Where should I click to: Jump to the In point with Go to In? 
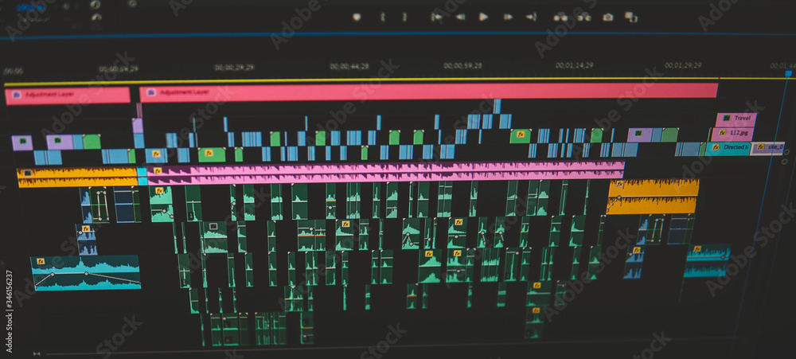click(436, 17)
